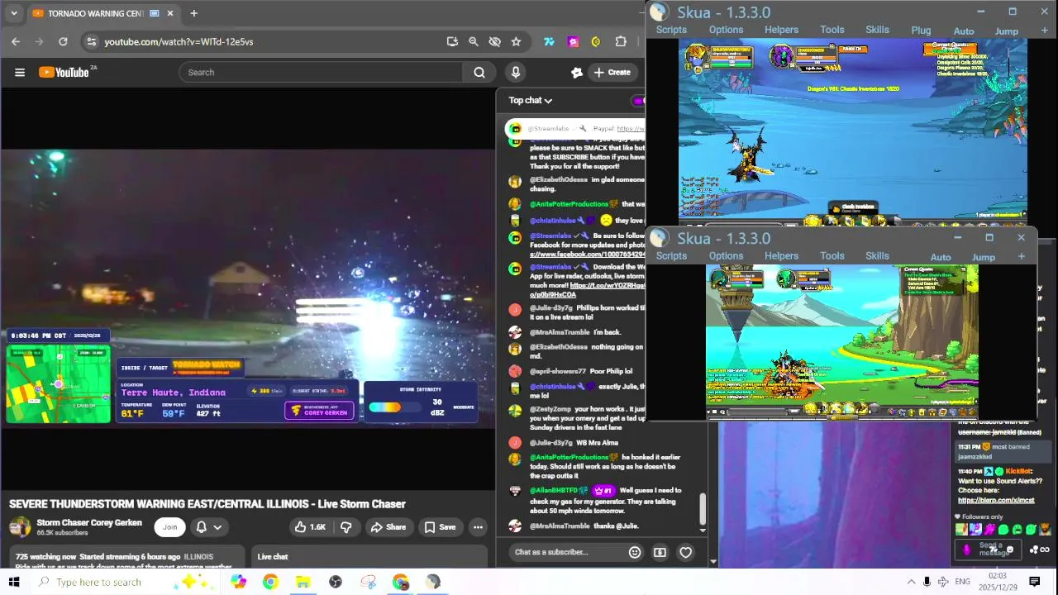This screenshot has width=1058, height=595.
Task: Open File Explorer from the taskbar
Action: pyautogui.click(x=303, y=582)
